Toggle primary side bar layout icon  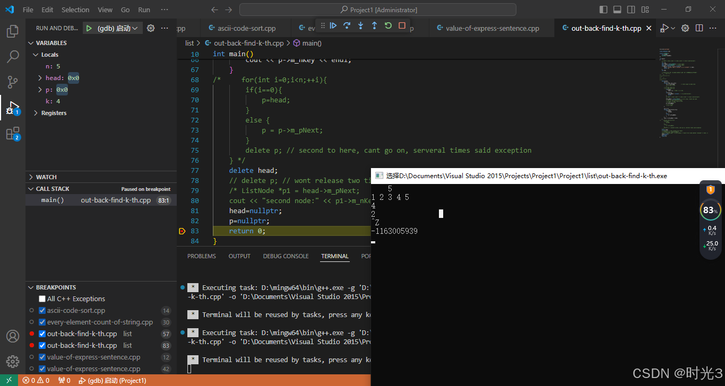coord(603,10)
